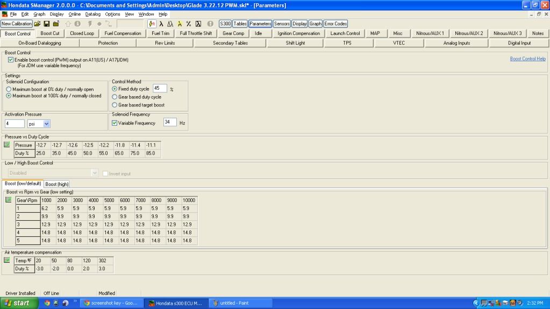Switch to the Boost (high) tab
550x309 pixels.
57,184
